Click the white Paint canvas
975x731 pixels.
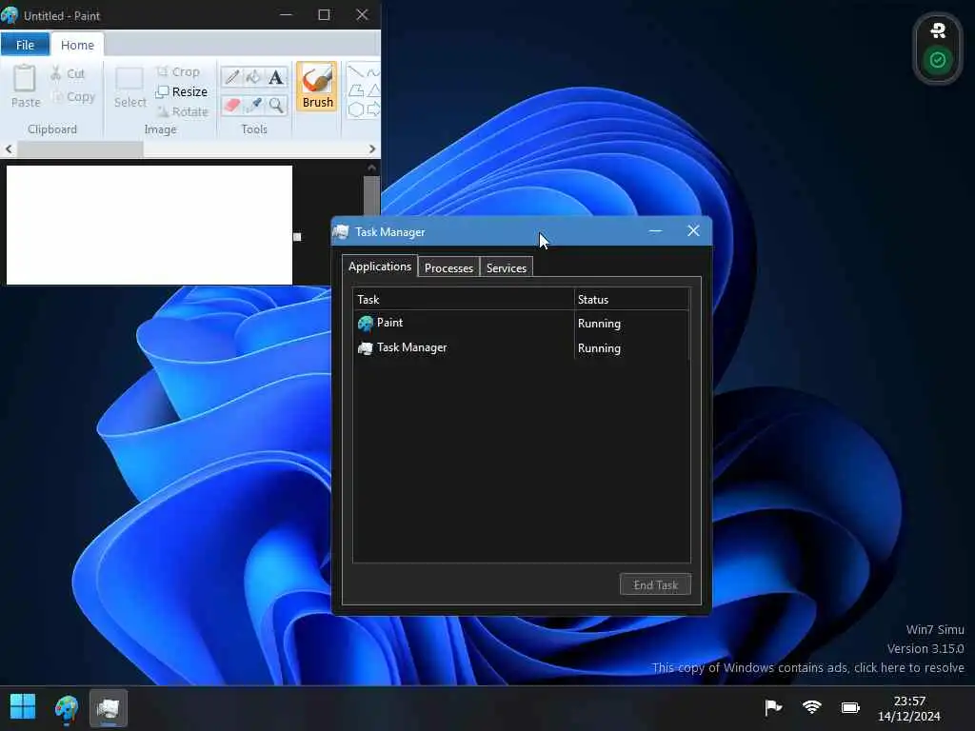point(149,225)
